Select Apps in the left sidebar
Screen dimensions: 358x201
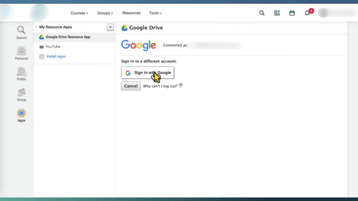tap(21, 115)
